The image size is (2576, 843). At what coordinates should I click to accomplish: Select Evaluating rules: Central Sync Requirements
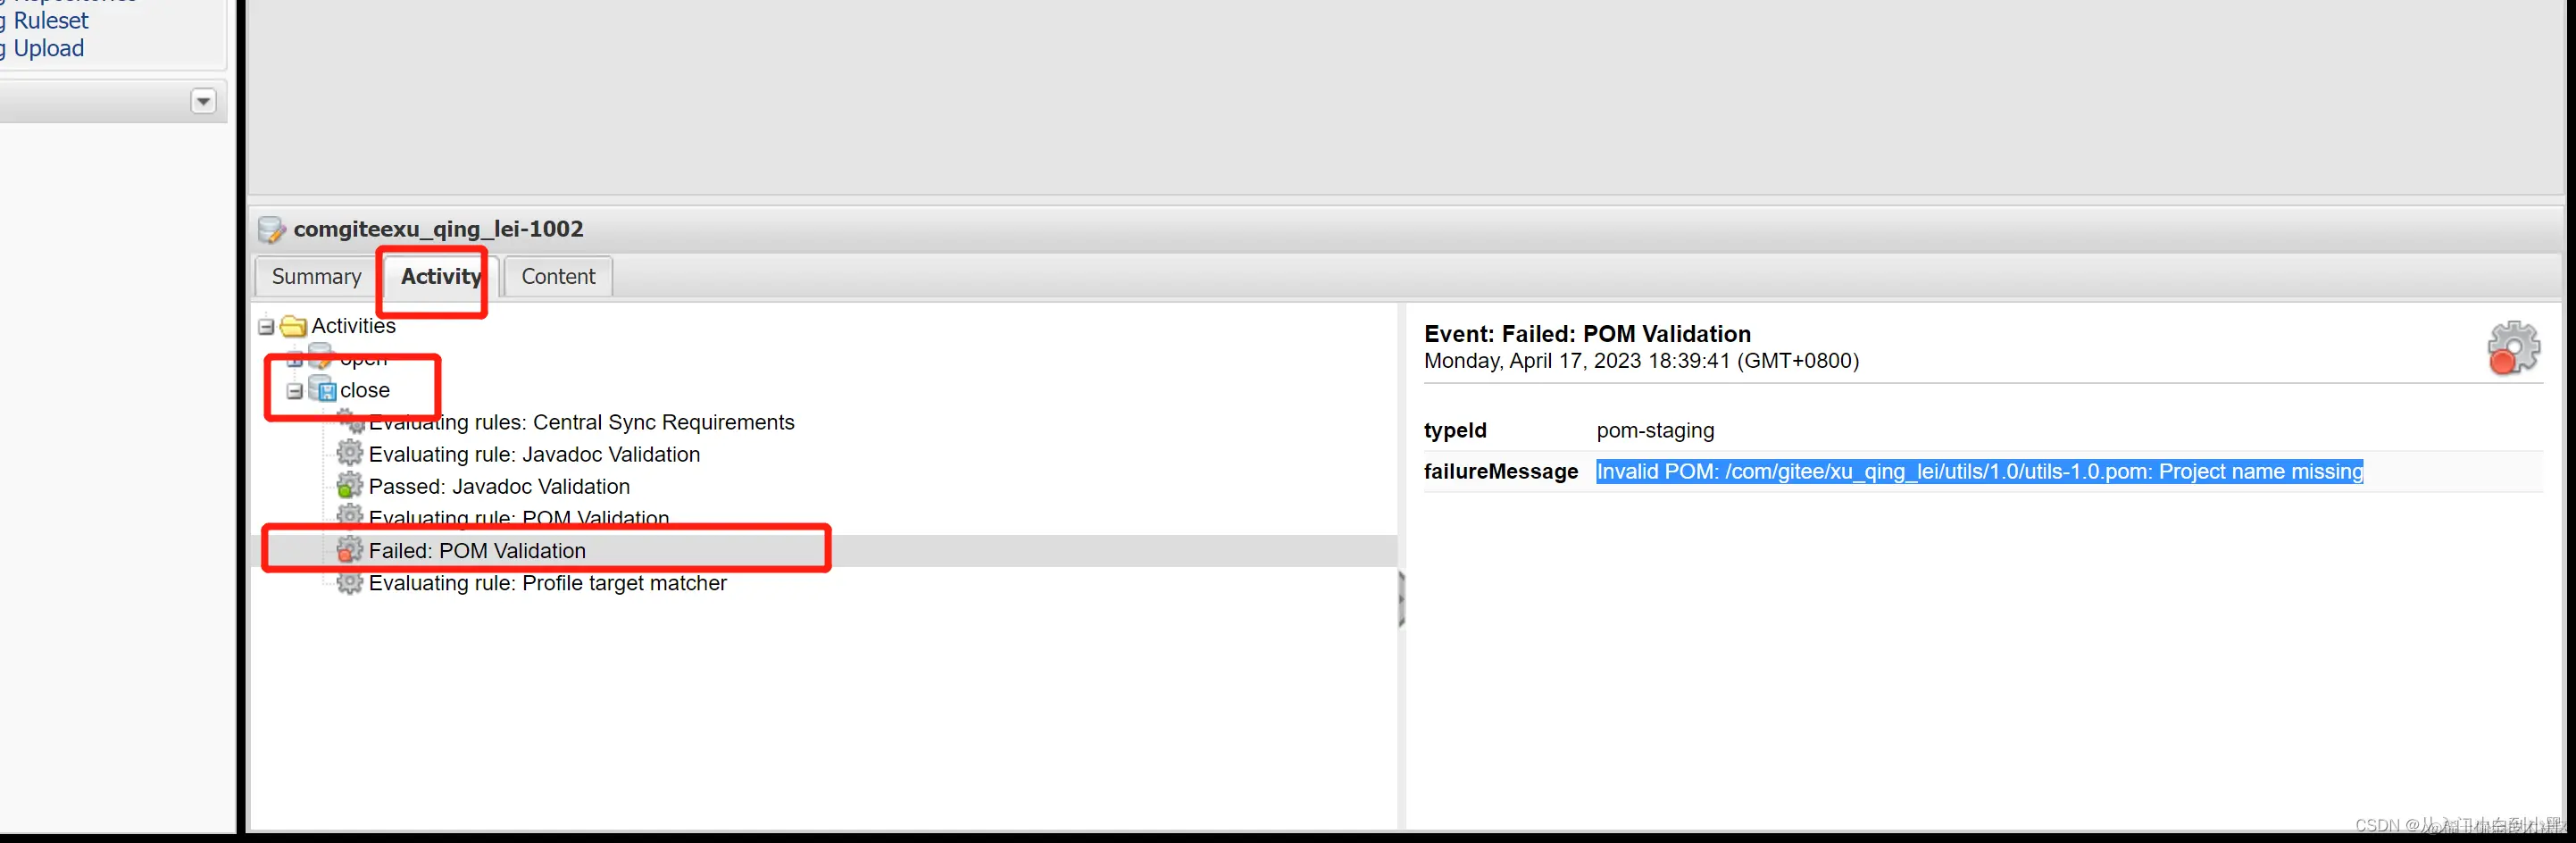coord(581,423)
